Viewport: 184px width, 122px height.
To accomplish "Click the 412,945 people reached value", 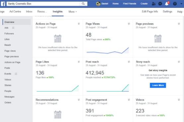I will (x=95, y=73).
